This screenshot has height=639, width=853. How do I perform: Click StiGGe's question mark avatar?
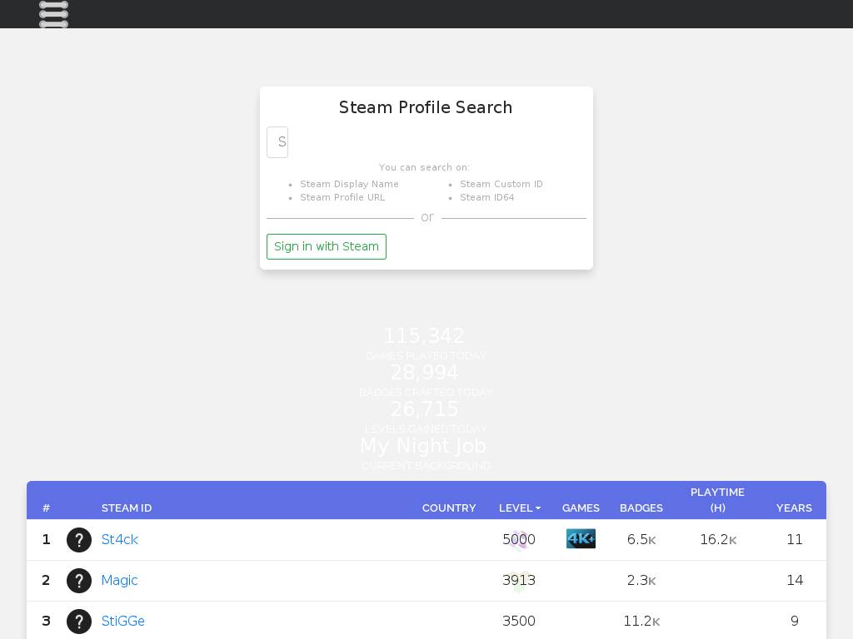pos(79,622)
